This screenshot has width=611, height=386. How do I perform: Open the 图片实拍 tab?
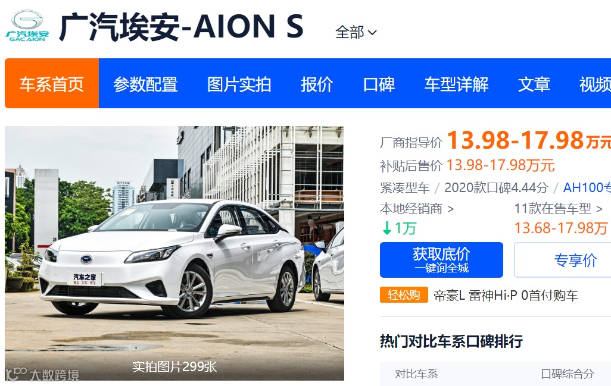[x=239, y=84]
